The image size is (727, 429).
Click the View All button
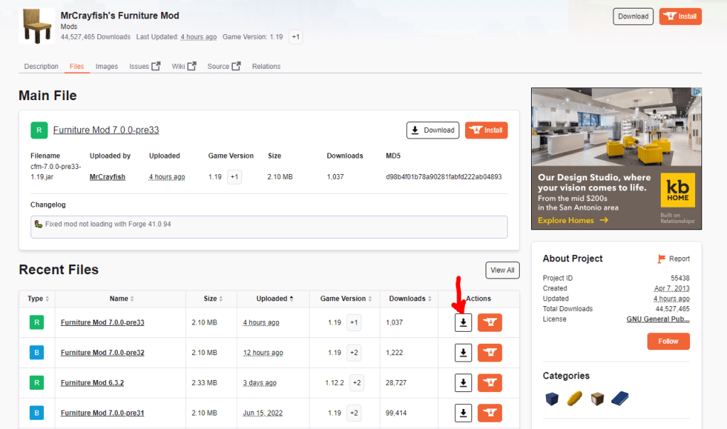coord(503,271)
